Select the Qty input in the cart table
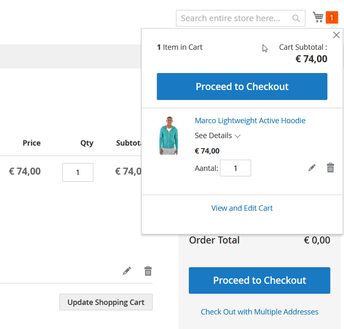Screen dimensions: 344x329 coord(78,172)
